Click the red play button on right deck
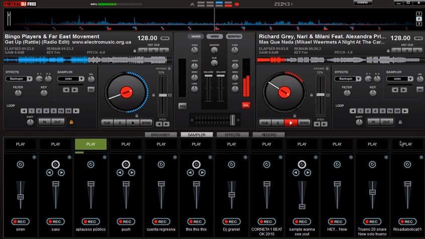 pyautogui.click(x=291, y=123)
